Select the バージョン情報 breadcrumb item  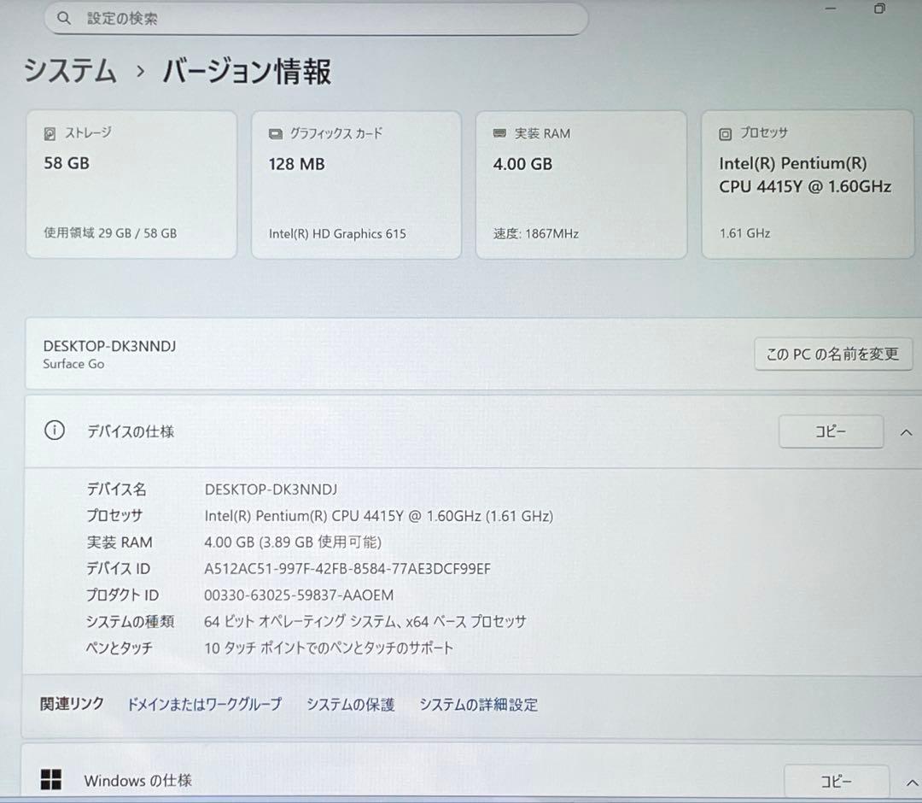(x=245, y=73)
